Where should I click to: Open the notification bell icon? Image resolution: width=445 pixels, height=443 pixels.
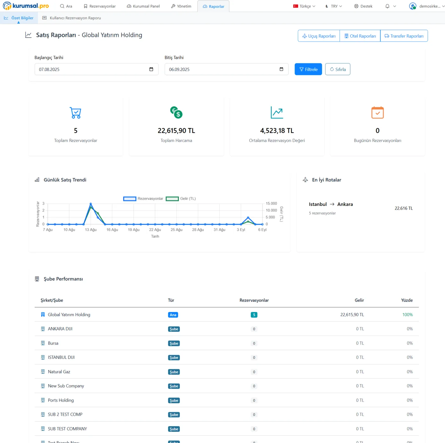pyautogui.click(x=387, y=6)
